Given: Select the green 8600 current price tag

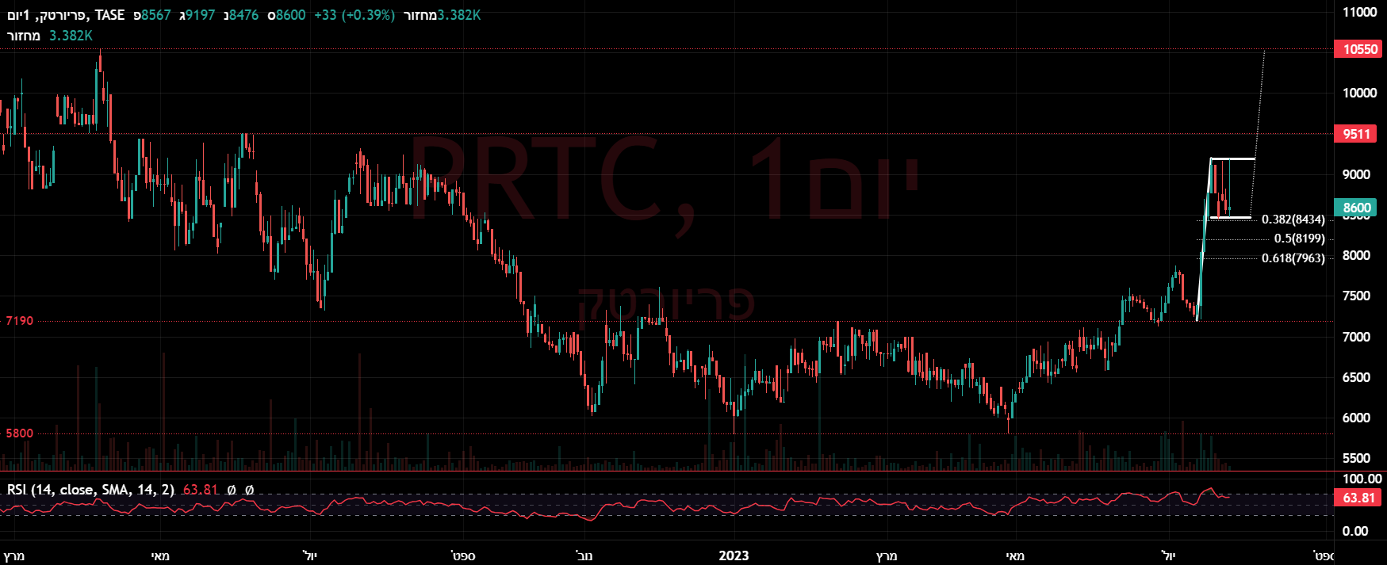Looking at the screenshot, I should click(x=1357, y=208).
